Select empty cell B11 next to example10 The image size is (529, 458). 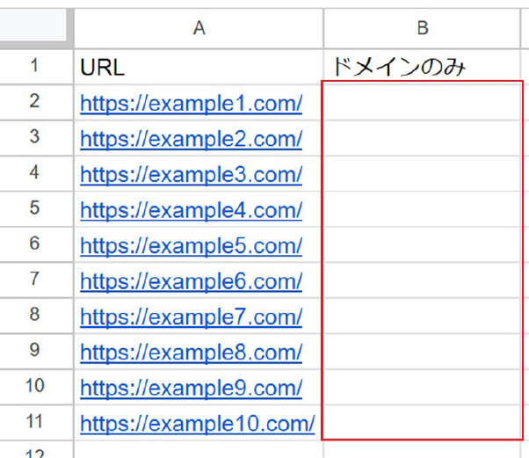422,423
